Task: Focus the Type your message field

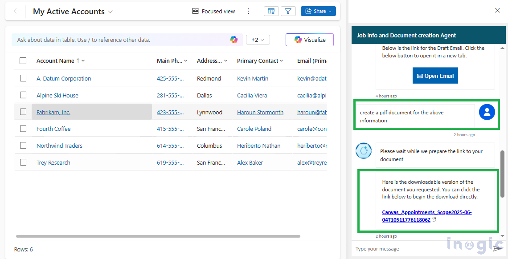Action: click(421, 249)
